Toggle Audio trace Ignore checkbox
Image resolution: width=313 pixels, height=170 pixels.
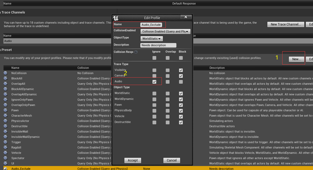coord(154,82)
